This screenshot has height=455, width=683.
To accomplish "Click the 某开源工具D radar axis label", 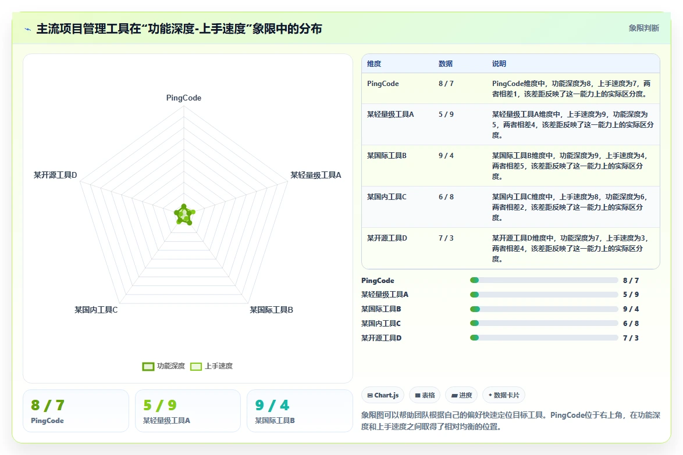I will 55,175.
